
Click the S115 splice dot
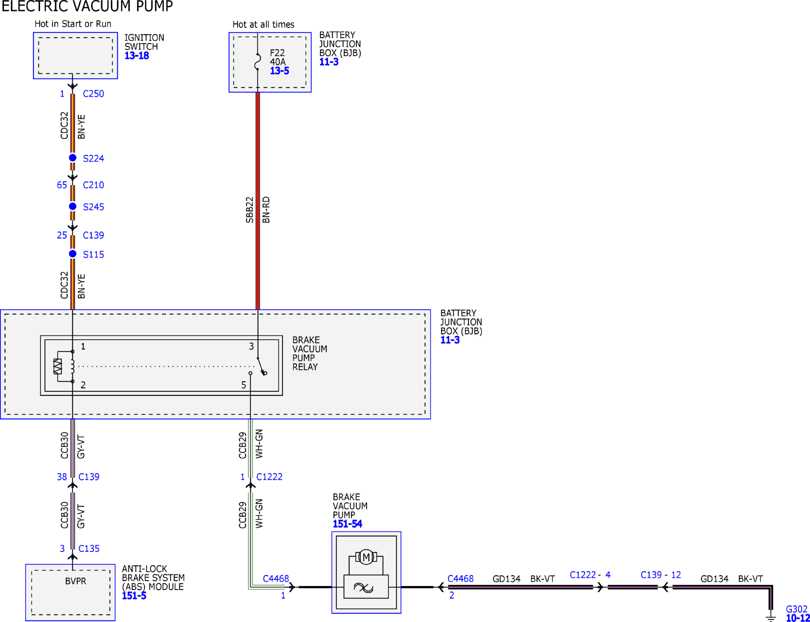tap(73, 254)
